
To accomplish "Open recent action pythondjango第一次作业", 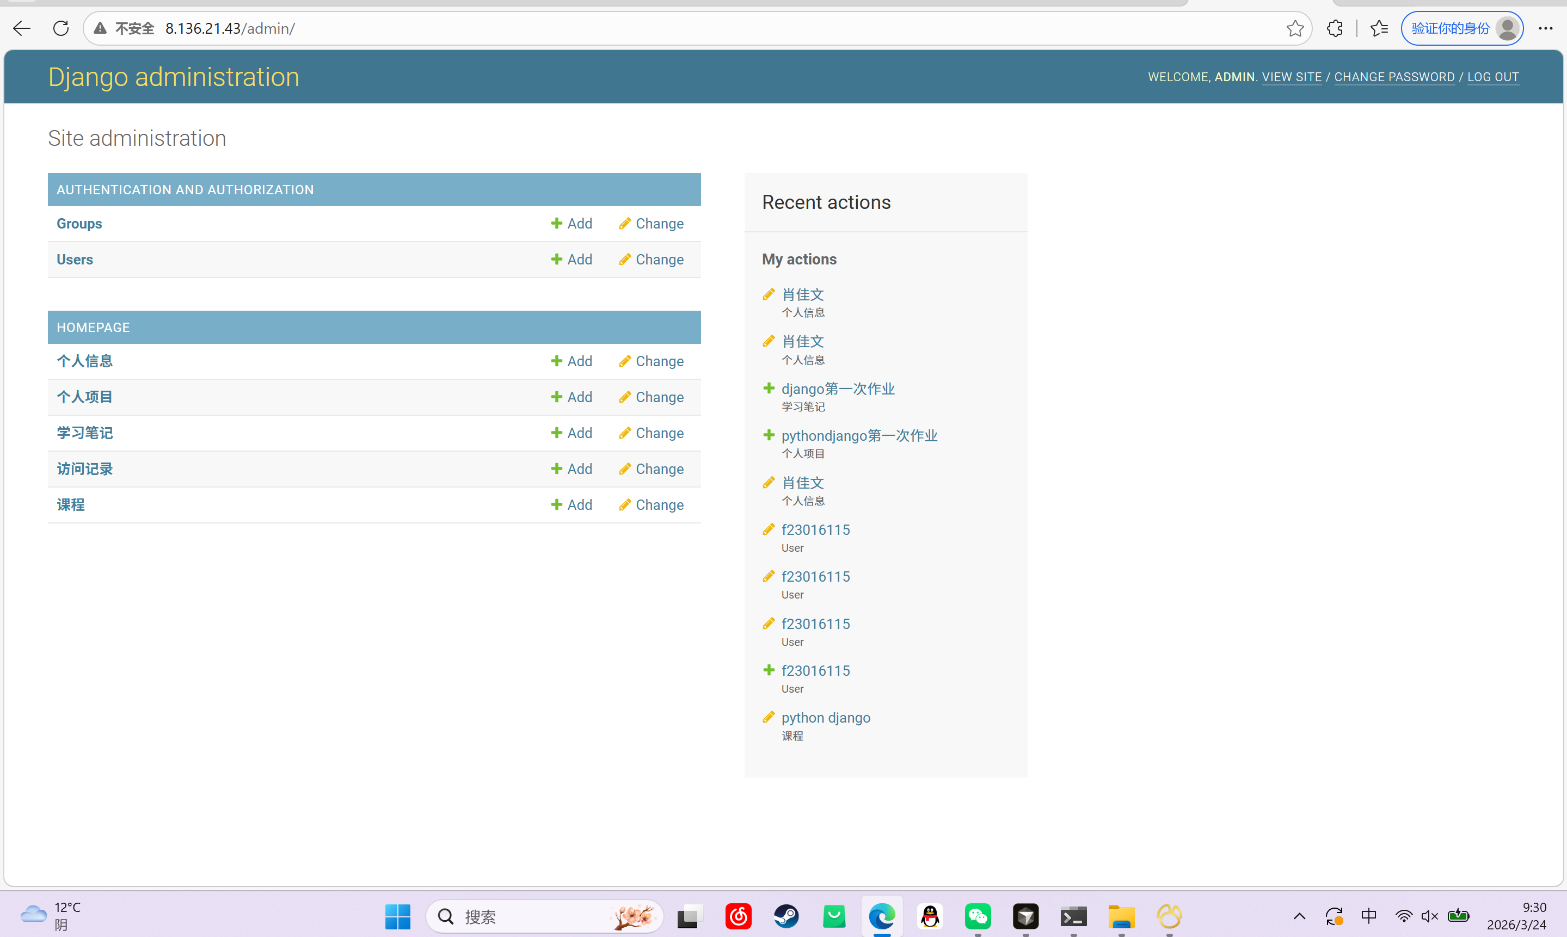I will click(859, 436).
